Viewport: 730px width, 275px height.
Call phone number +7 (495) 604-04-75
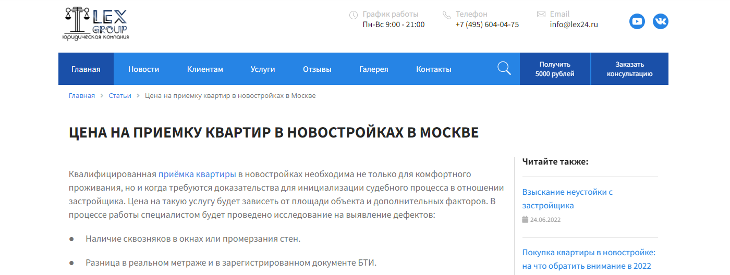tap(487, 24)
